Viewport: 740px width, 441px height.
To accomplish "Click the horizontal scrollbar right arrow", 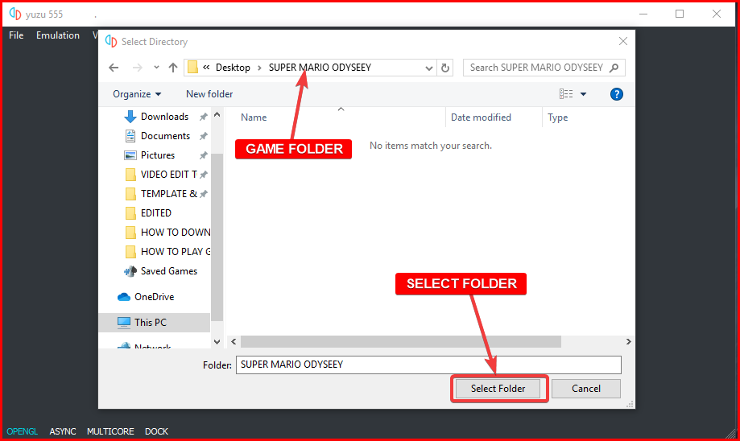I will (x=628, y=341).
